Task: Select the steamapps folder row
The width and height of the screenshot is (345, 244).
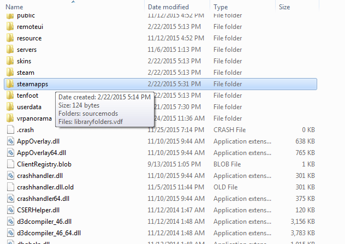Action: coord(160,84)
